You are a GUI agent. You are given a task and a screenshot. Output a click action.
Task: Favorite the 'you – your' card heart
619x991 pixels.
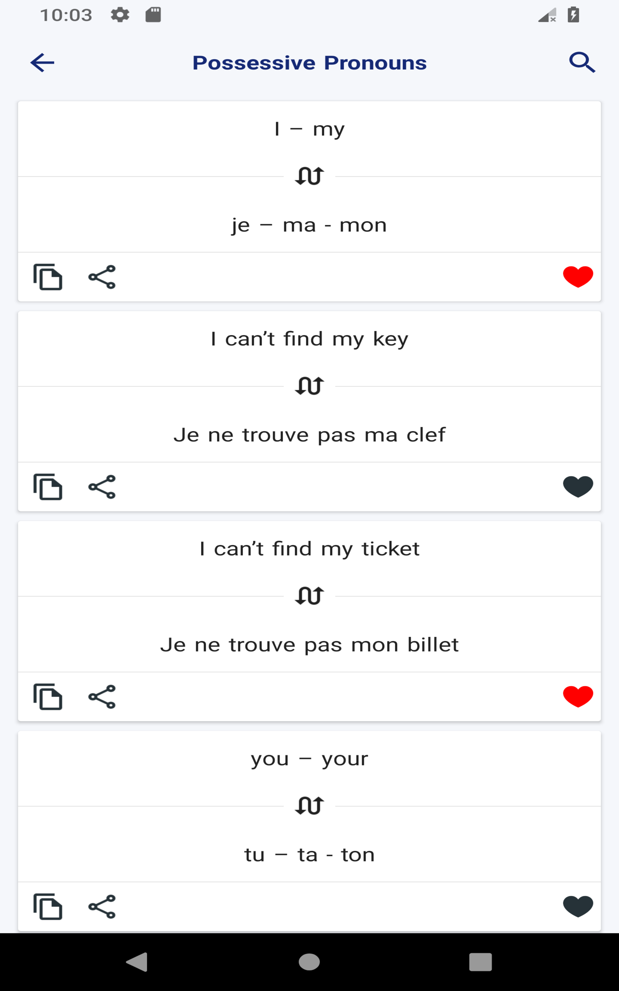[x=578, y=906]
